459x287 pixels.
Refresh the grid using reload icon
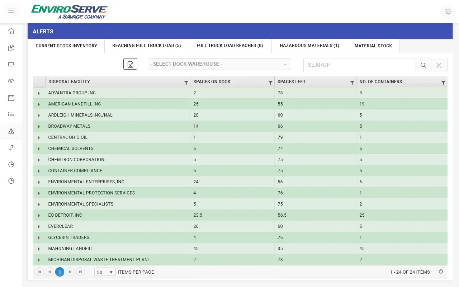[x=441, y=272]
